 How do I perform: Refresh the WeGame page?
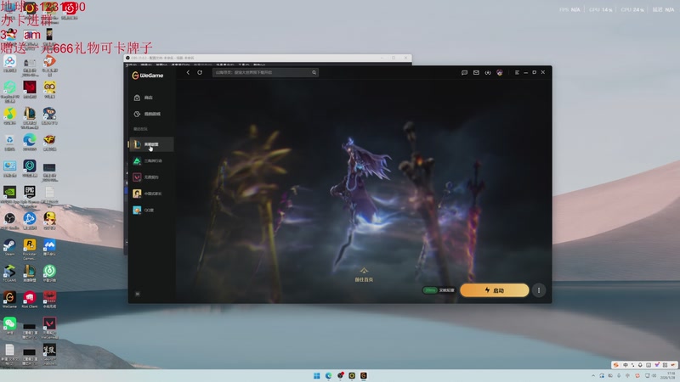[200, 72]
